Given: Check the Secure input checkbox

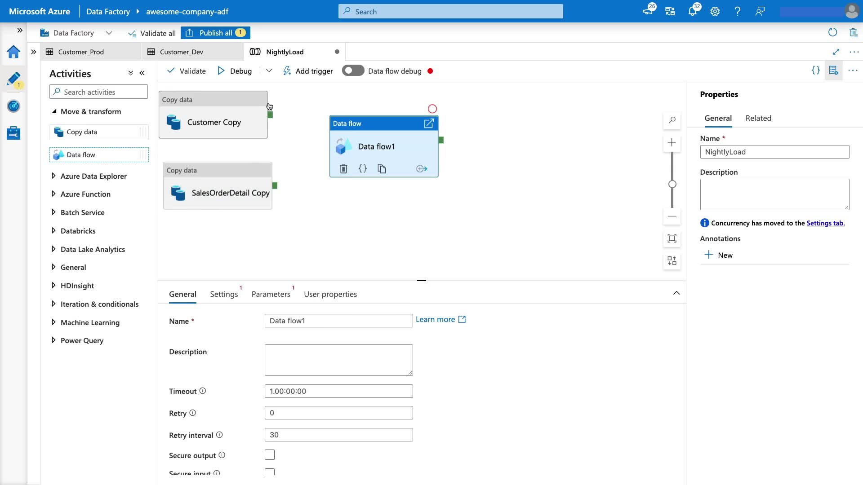Looking at the screenshot, I should (x=270, y=472).
